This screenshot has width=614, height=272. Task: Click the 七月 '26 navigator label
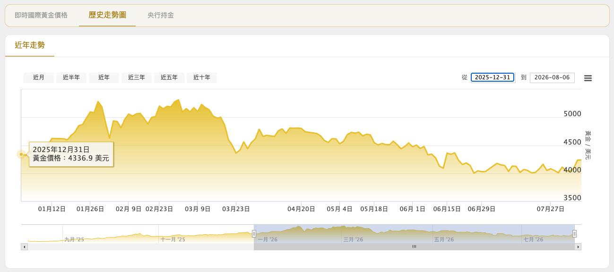pyautogui.click(x=533, y=239)
